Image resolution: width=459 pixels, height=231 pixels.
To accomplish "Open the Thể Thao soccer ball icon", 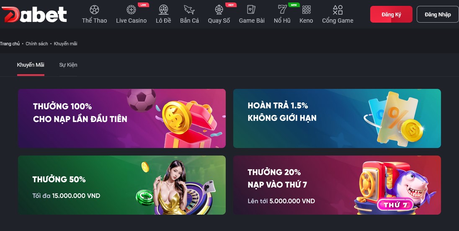I will 94,10.
